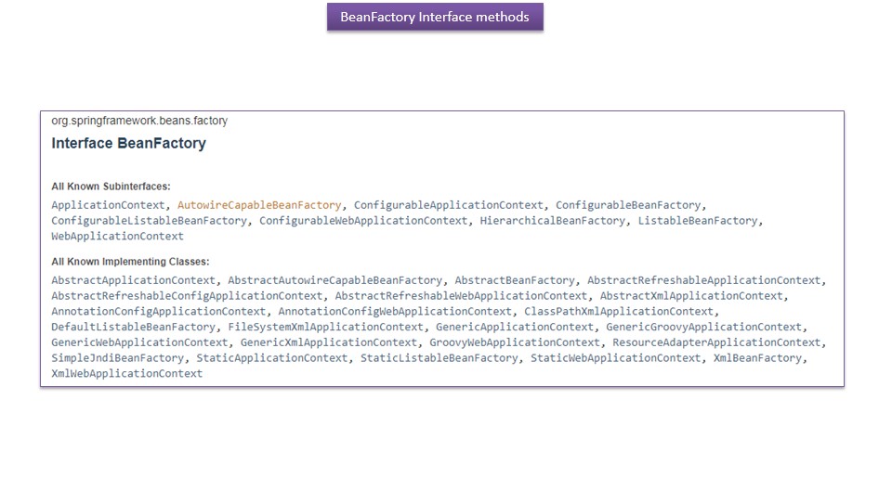Select the org.springframework.beans.factory package text
The height and width of the screenshot is (490, 892).
(x=139, y=121)
